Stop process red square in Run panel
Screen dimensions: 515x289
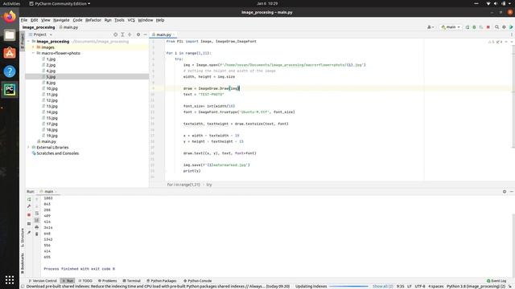pyautogui.click(x=29, y=215)
